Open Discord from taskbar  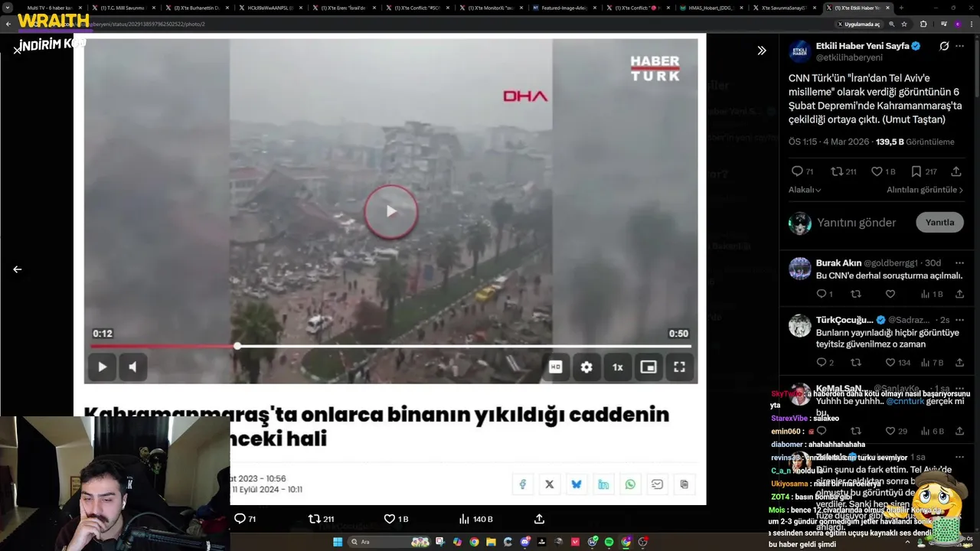[x=525, y=542]
